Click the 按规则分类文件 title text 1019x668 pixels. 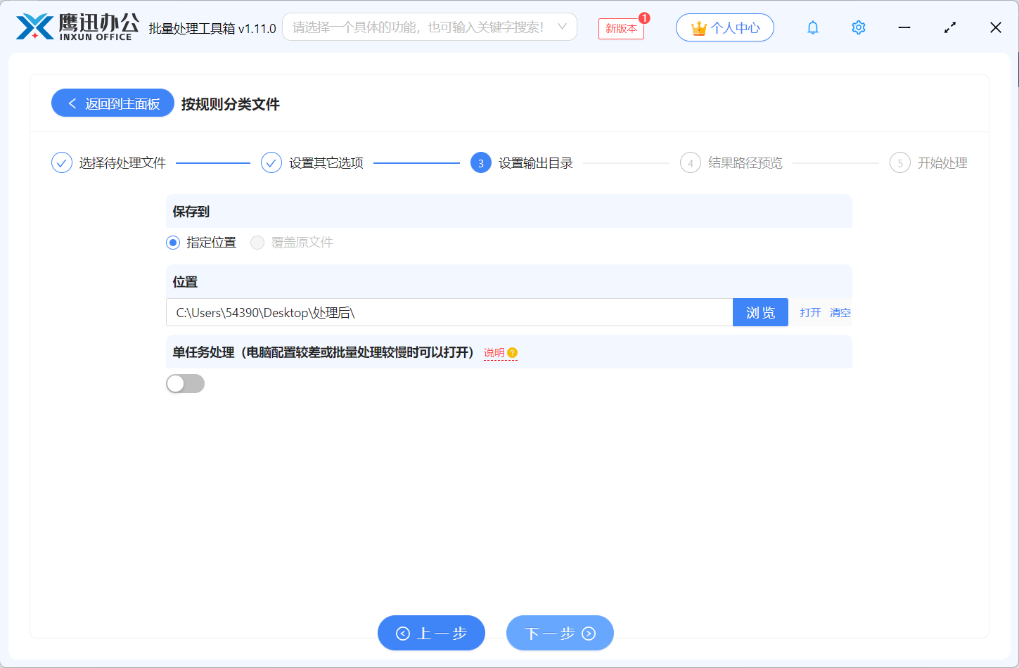point(231,104)
